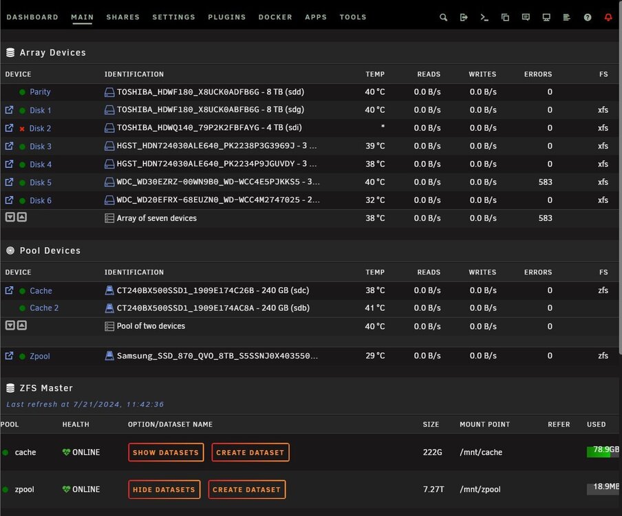Open the Disk 2 device link
Viewport: 622px width, 516px height.
(x=40, y=128)
